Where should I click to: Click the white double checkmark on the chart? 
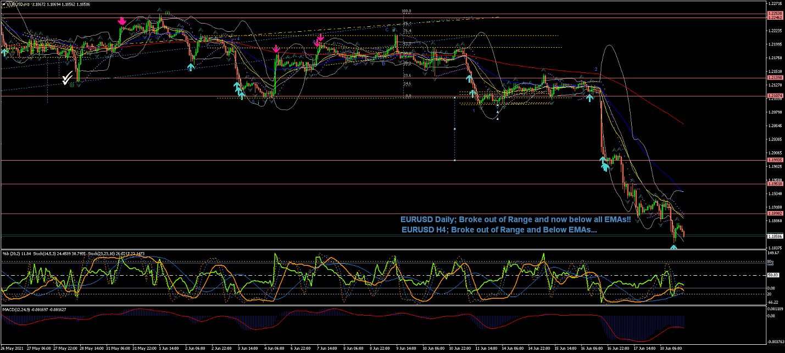(x=67, y=79)
